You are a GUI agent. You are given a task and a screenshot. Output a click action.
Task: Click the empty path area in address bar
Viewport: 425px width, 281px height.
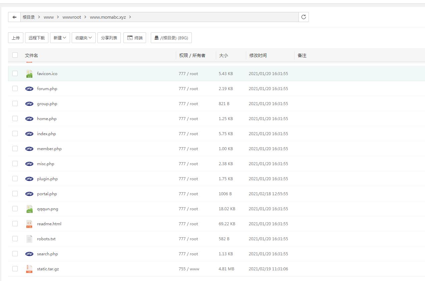point(215,17)
